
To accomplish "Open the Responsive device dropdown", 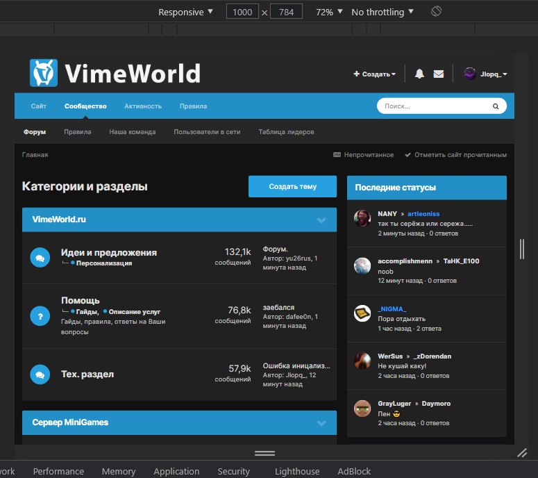I will pyautogui.click(x=185, y=12).
